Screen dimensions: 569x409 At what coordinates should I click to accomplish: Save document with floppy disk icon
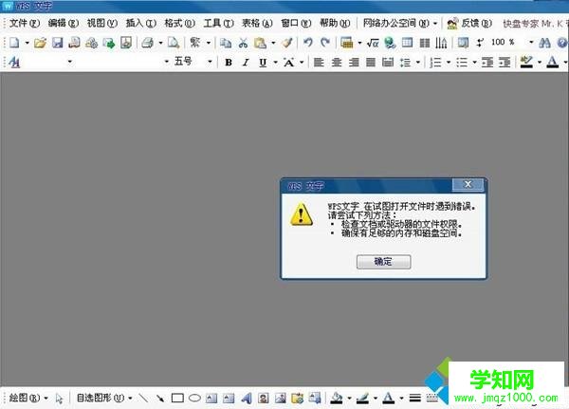(57, 43)
